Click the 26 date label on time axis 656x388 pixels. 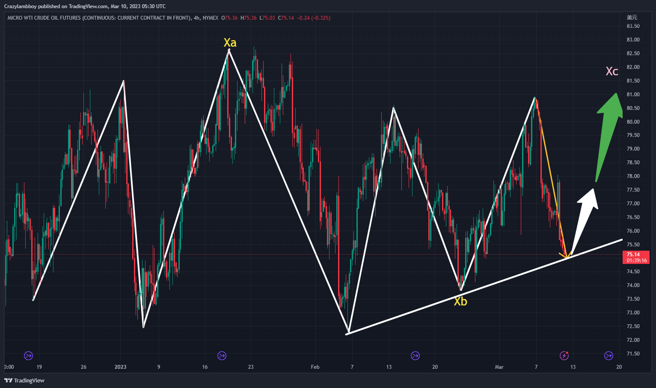83,367
